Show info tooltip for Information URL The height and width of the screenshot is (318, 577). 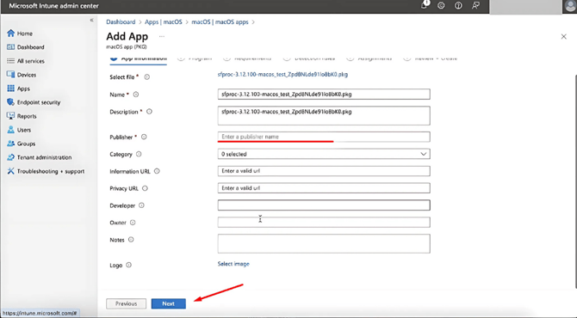pyautogui.click(x=157, y=171)
